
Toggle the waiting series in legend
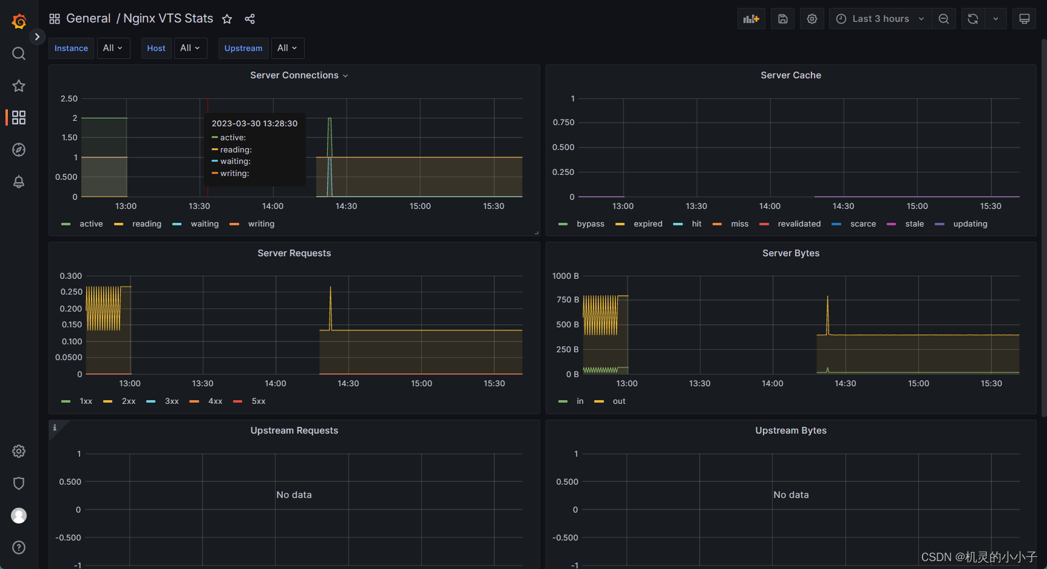tap(205, 224)
